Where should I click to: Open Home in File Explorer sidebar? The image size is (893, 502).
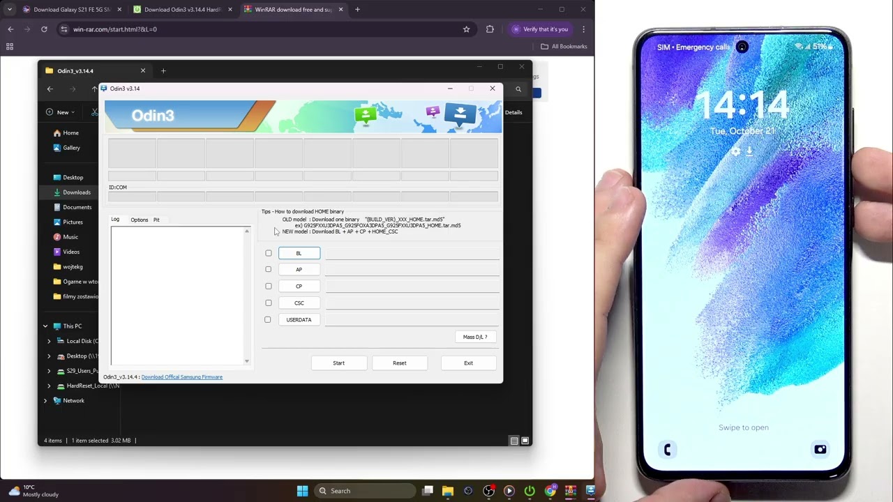pyautogui.click(x=66, y=132)
